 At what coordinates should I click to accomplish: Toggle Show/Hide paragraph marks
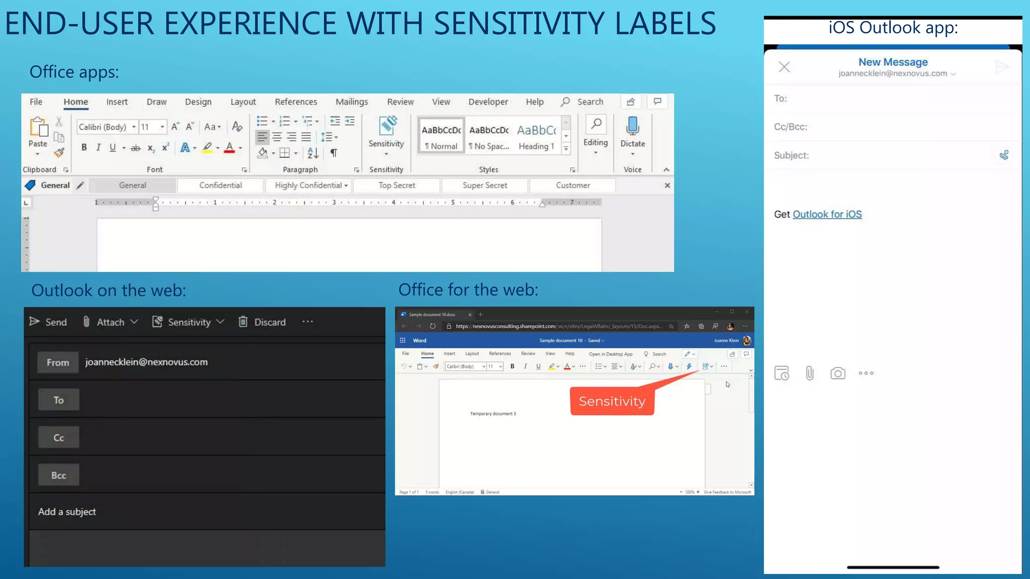pyautogui.click(x=333, y=153)
